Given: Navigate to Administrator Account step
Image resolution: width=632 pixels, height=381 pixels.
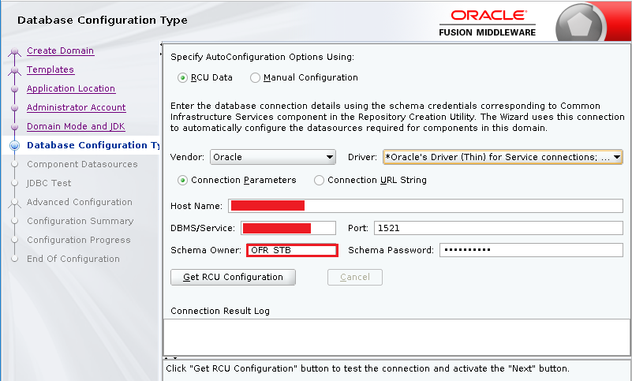Looking at the screenshot, I should 76,107.
